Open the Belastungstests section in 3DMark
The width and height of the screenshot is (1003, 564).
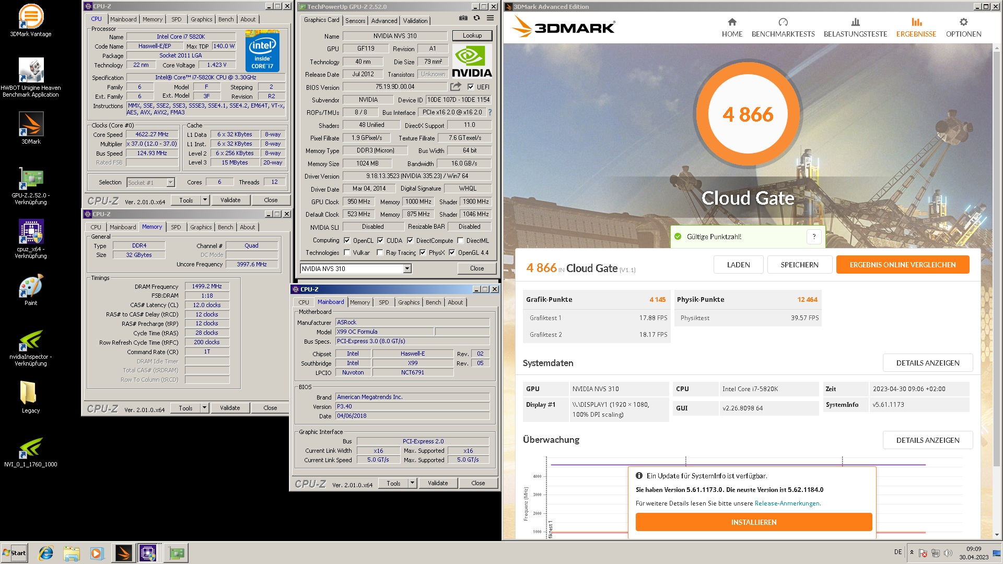click(x=855, y=28)
